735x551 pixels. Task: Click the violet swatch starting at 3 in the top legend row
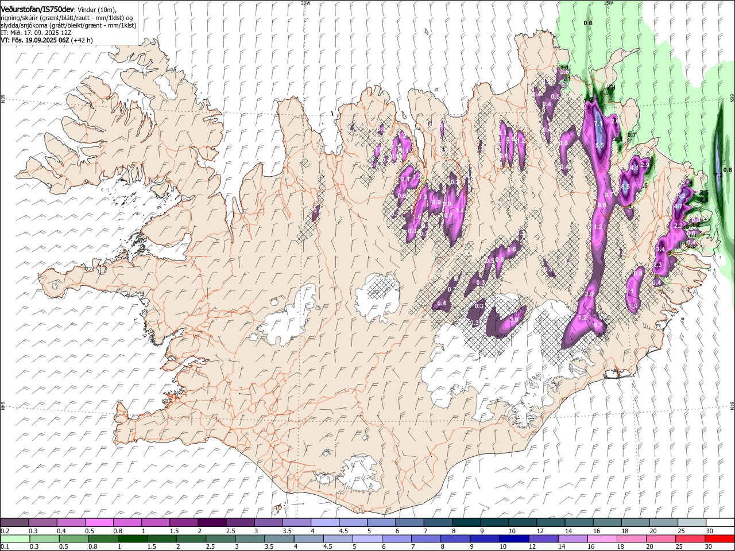(269, 523)
